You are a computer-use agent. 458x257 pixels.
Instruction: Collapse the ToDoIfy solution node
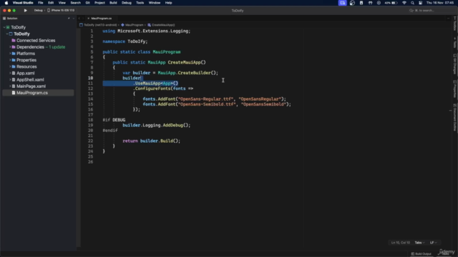[4, 27]
